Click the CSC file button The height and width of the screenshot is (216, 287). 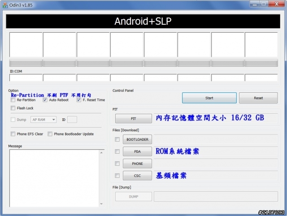coord(137,176)
